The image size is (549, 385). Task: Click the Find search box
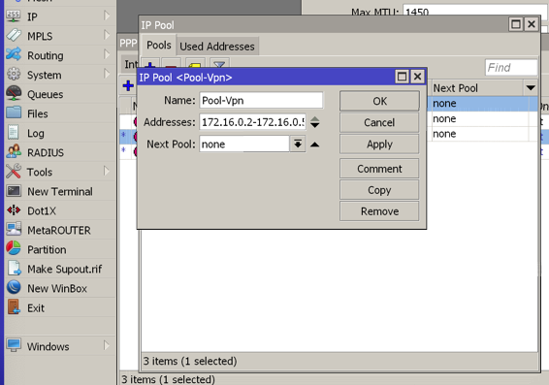click(511, 67)
